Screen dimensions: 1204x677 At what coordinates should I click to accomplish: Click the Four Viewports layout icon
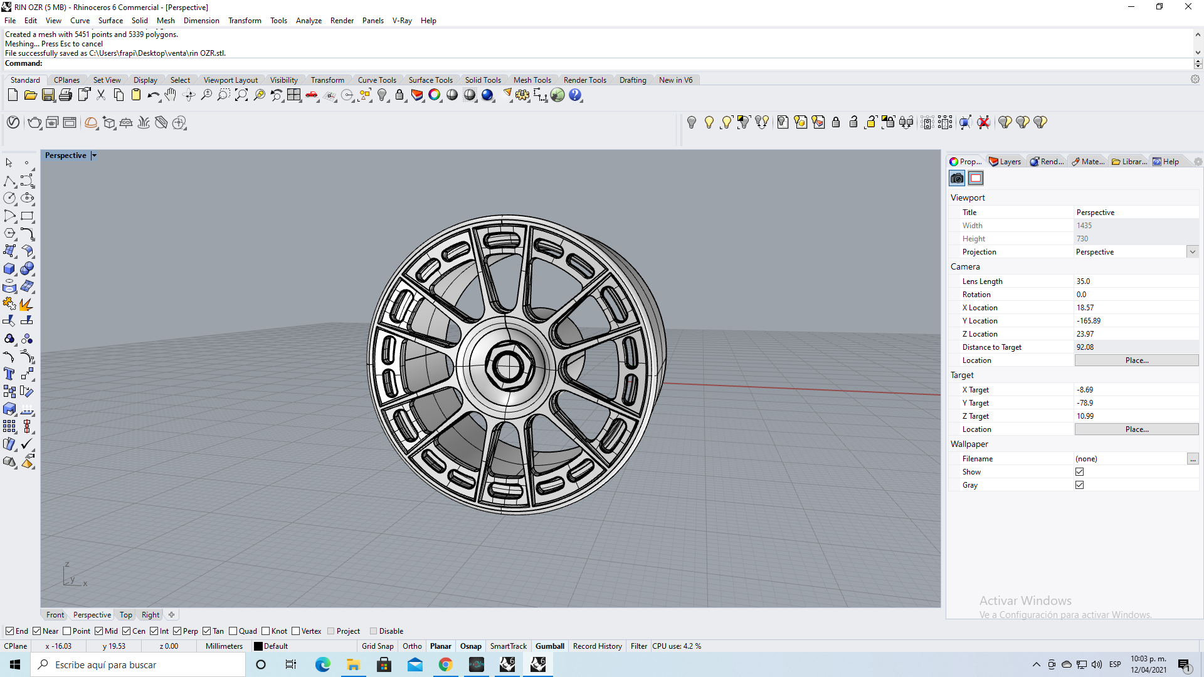coord(293,95)
